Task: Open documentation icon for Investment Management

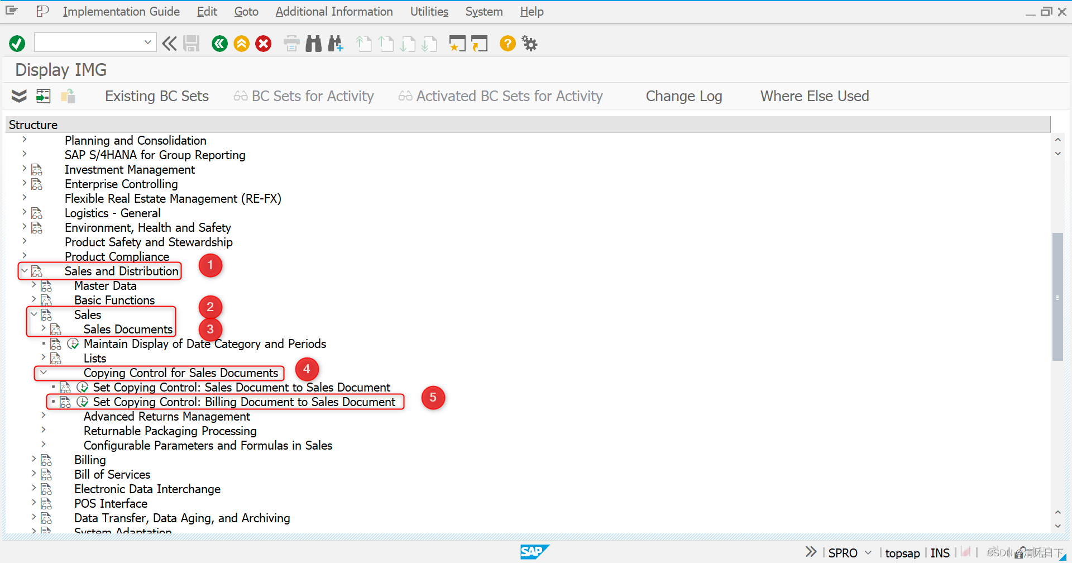Action: pos(37,170)
